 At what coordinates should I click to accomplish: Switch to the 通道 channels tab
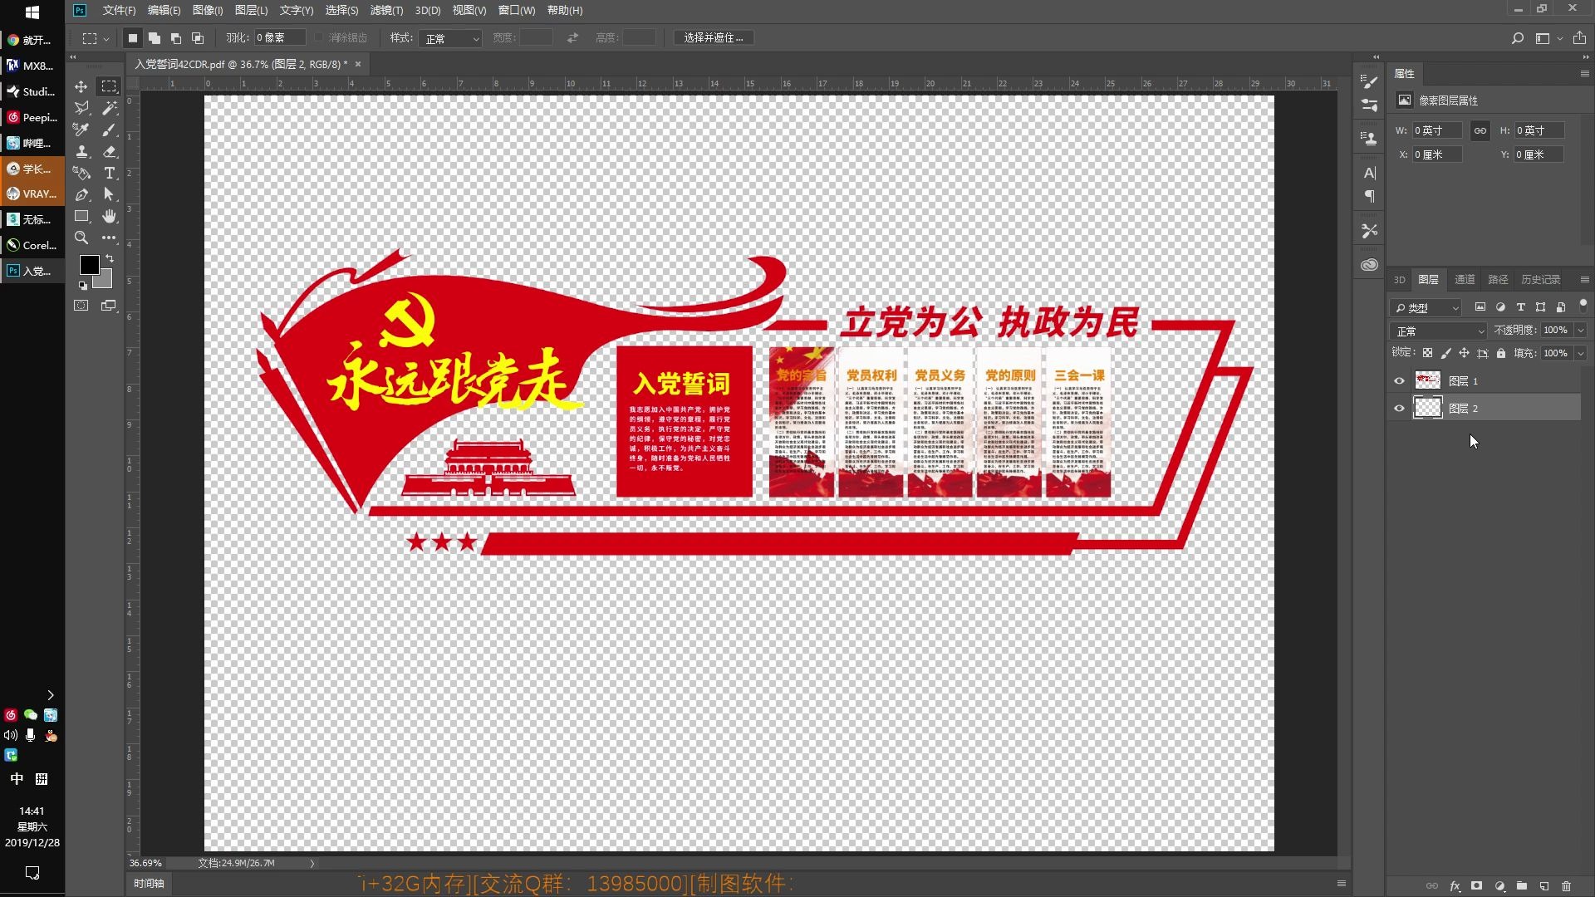pos(1465,280)
